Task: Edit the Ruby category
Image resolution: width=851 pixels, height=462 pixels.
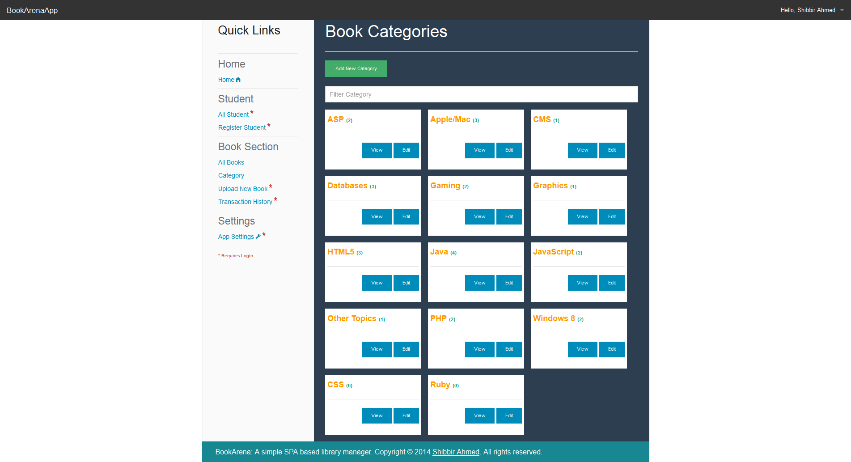Action: coord(509,415)
